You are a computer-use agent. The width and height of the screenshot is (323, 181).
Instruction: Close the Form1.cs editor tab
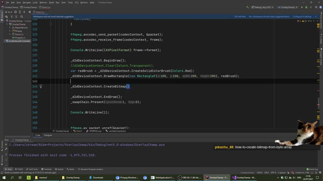pos(46,12)
